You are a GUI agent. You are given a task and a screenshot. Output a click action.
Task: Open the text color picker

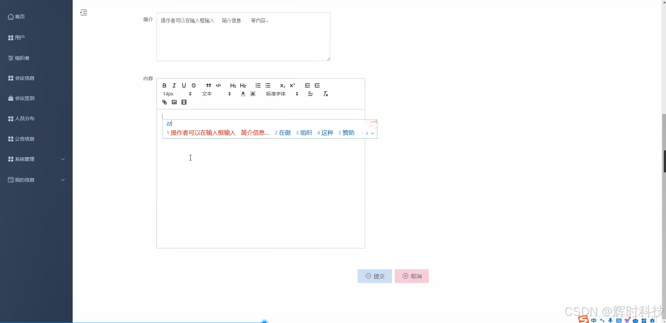[243, 94]
